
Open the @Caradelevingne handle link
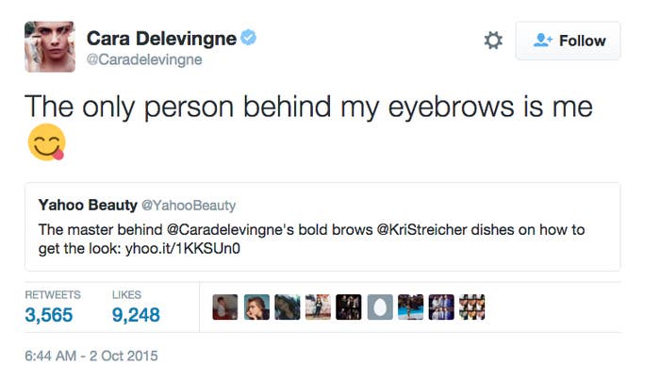click(144, 59)
